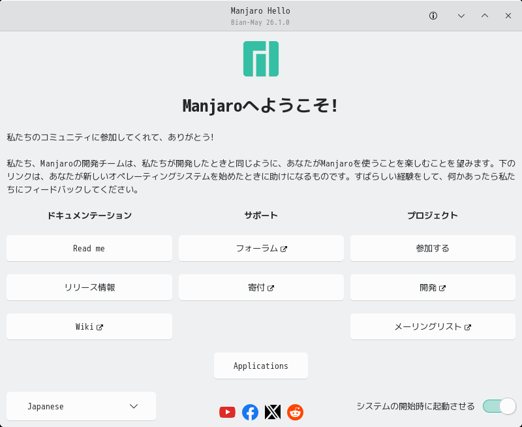Click the downward chevron minimize icon
522x427 pixels.
pyautogui.click(x=461, y=16)
